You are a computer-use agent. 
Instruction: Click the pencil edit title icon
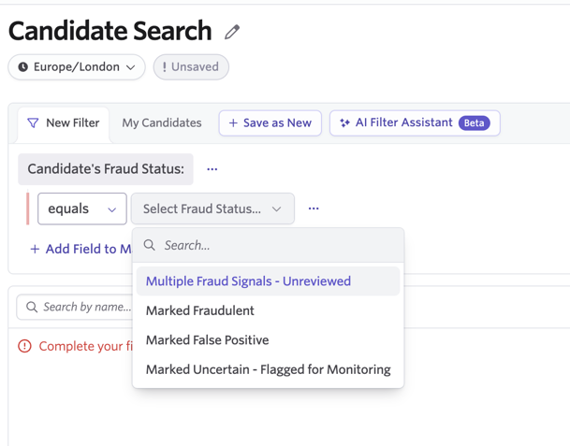pos(232,32)
